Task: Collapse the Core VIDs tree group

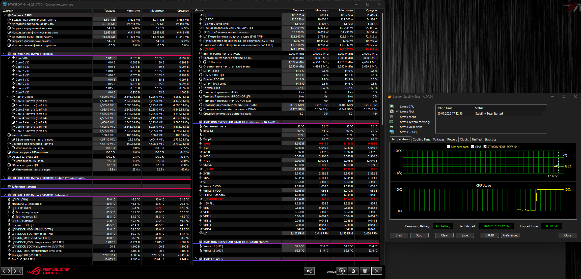Action: click(9, 58)
